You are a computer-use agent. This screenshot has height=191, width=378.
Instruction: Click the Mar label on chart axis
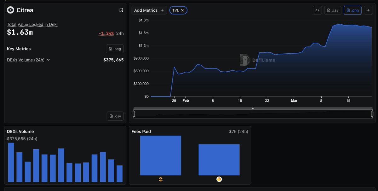294,101
